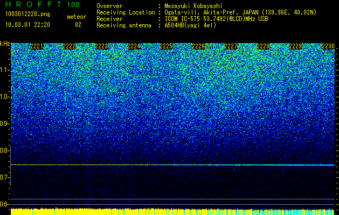
Task: Click the 0.7 frequency axis label
Action: (x=4, y=177)
